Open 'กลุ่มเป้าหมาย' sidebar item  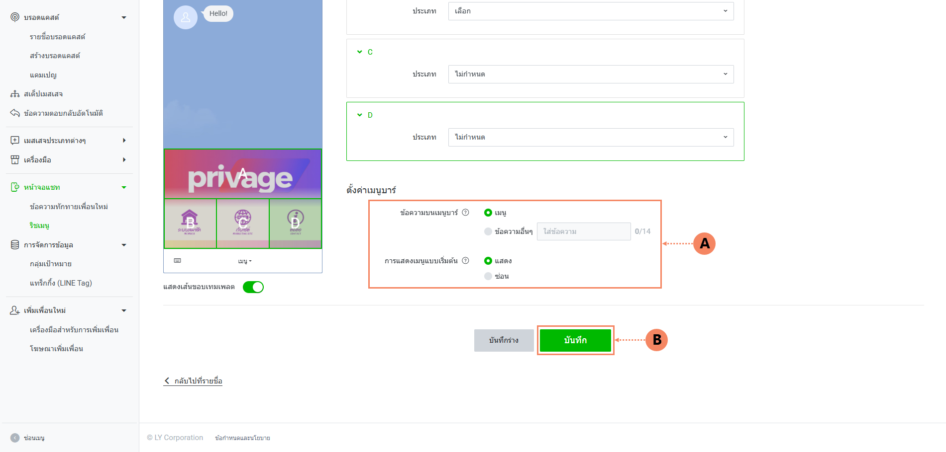coord(51,264)
